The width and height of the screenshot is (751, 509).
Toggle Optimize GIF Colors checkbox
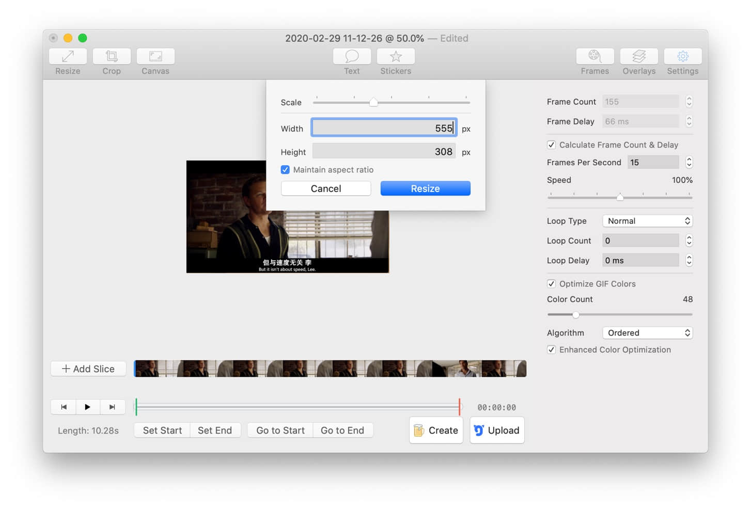tap(551, 284)
